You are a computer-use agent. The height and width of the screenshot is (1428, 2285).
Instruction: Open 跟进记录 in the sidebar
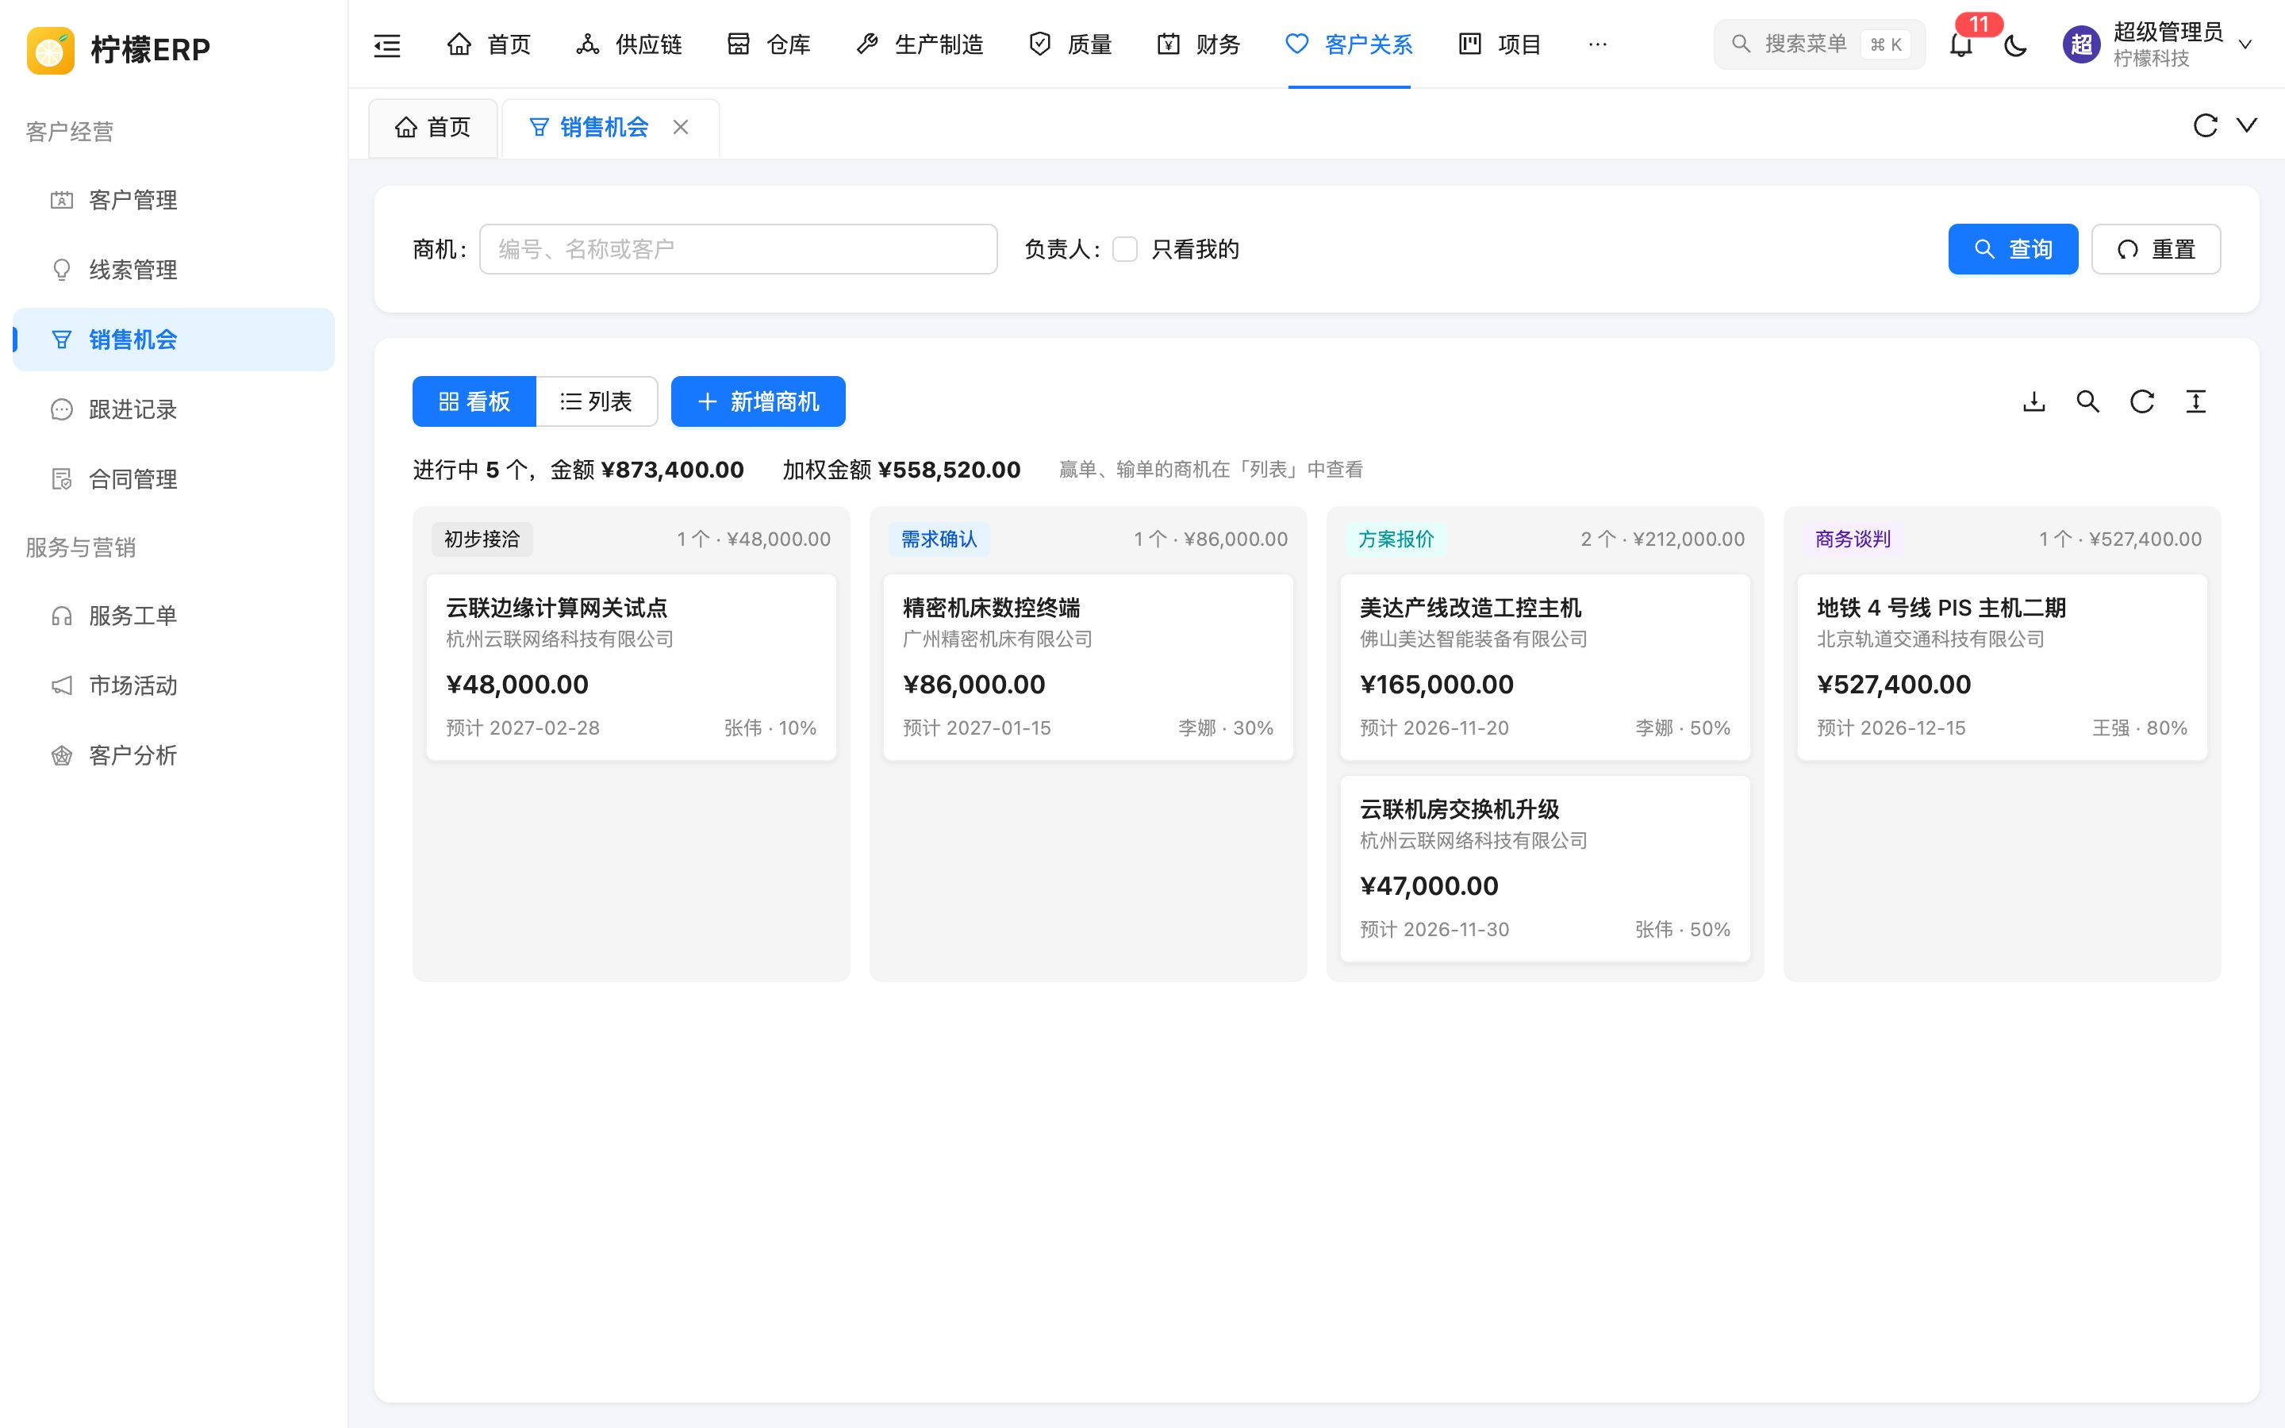174,410
